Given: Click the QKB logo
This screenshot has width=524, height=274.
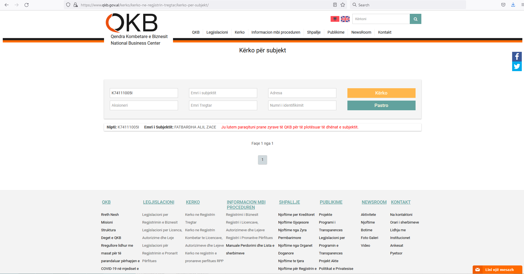Looking at the screenshot, I should [x=132, y=23].
